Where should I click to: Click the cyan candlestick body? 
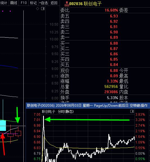[3, 125]
